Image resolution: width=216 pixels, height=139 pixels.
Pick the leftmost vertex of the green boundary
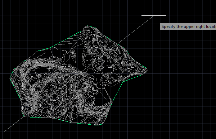pyautogui.click(x=10, y=78)
